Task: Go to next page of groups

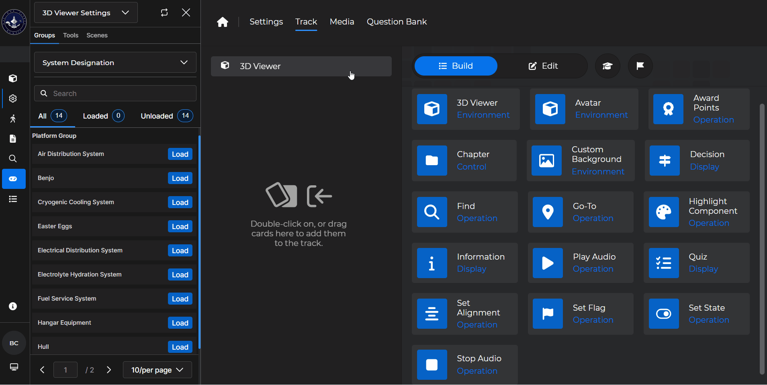Action: (109, 370)
